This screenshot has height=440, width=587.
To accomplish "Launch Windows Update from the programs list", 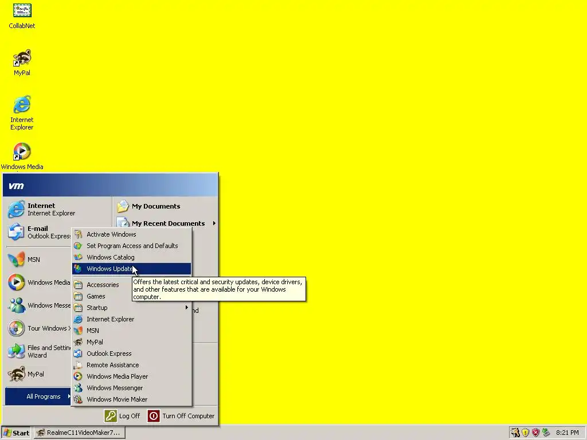I will pyautogui.click(x=131, y=269).
